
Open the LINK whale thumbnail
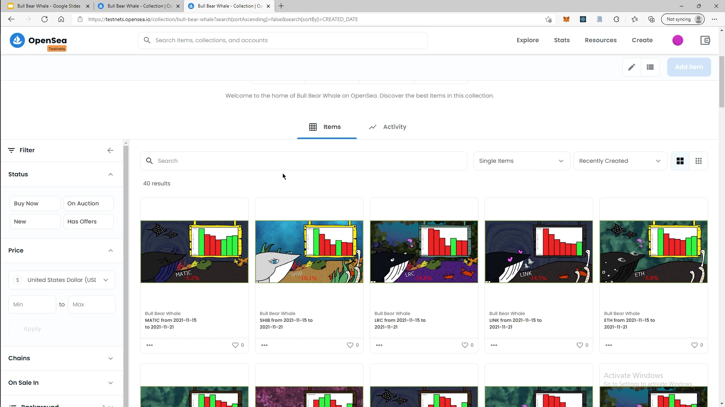point(538,252)
